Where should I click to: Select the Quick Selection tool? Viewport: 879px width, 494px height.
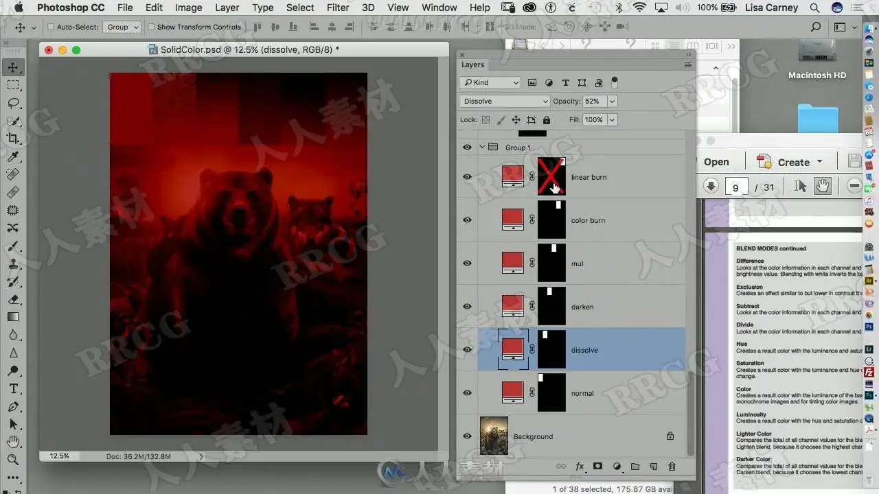click(x=13, y=121)
